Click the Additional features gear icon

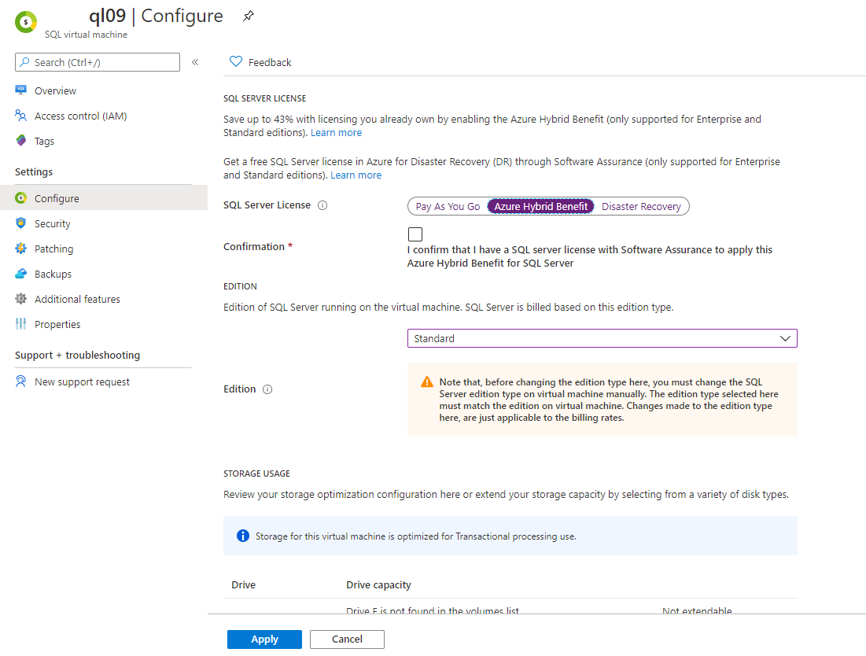(x=21, y=299)
